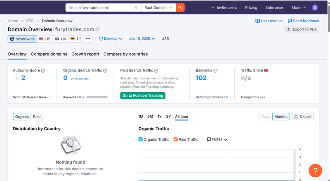This screenshot has width=330, height=181.
Task: Switch chart granularity to Days
Action: point(266,117)
